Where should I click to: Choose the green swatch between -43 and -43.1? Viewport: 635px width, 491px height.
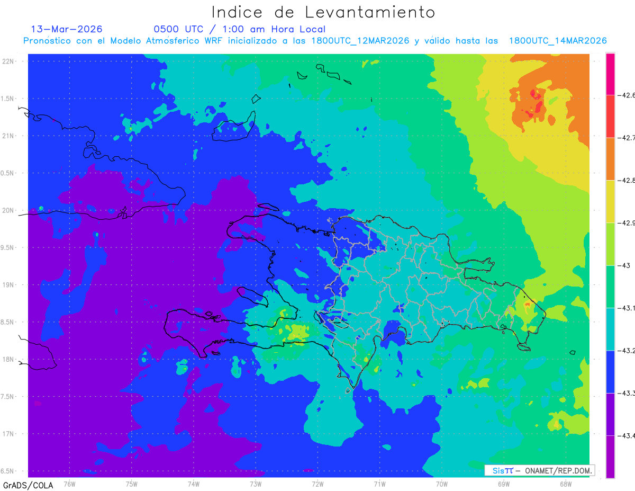[610, 287]
